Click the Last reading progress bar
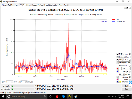Image resolution: width=132 pixels, height=99 pixels. 23,86
